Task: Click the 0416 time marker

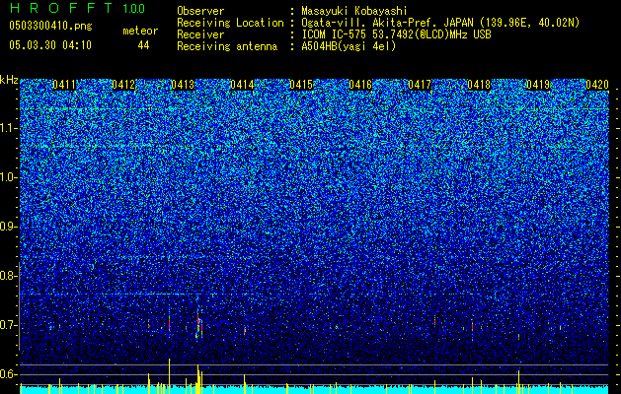Action: point(360,85)
